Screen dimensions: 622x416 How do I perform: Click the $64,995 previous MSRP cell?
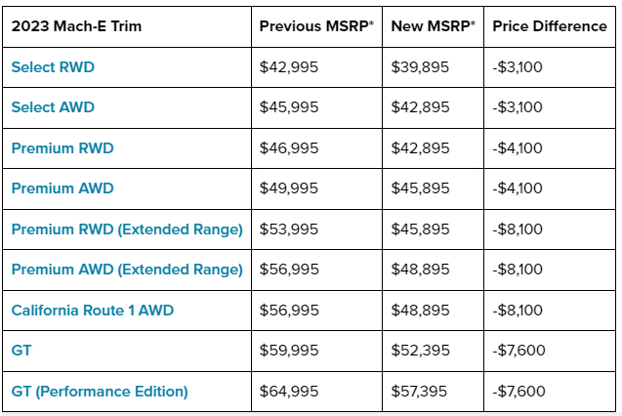[288, 392]
